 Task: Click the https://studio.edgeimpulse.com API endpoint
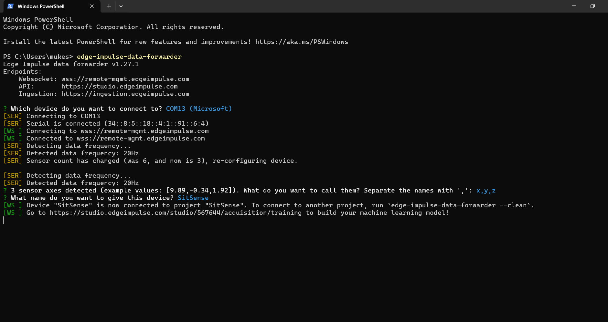(x=120, y=87)
